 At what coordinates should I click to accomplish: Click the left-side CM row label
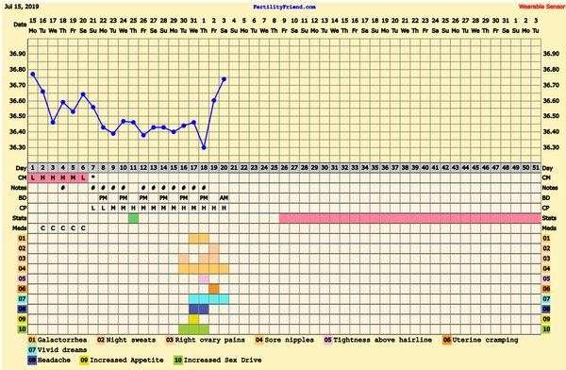coord(23,177)
